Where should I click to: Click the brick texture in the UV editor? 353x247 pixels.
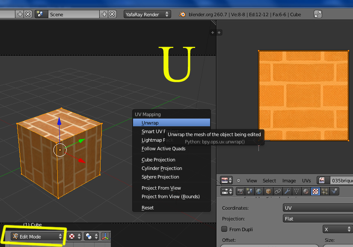point(303,96)
